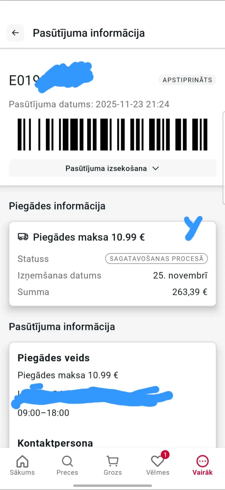Tap the Vēlmes heart icon
This screenshot has height=490, width=225.
click(157, 462)
